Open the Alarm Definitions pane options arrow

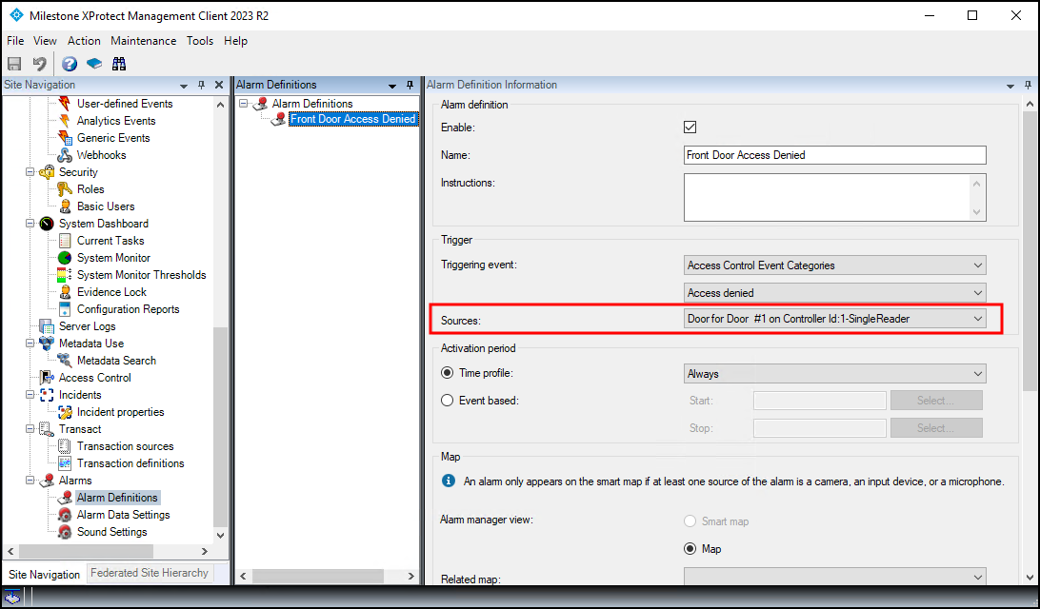coord(392,86)
